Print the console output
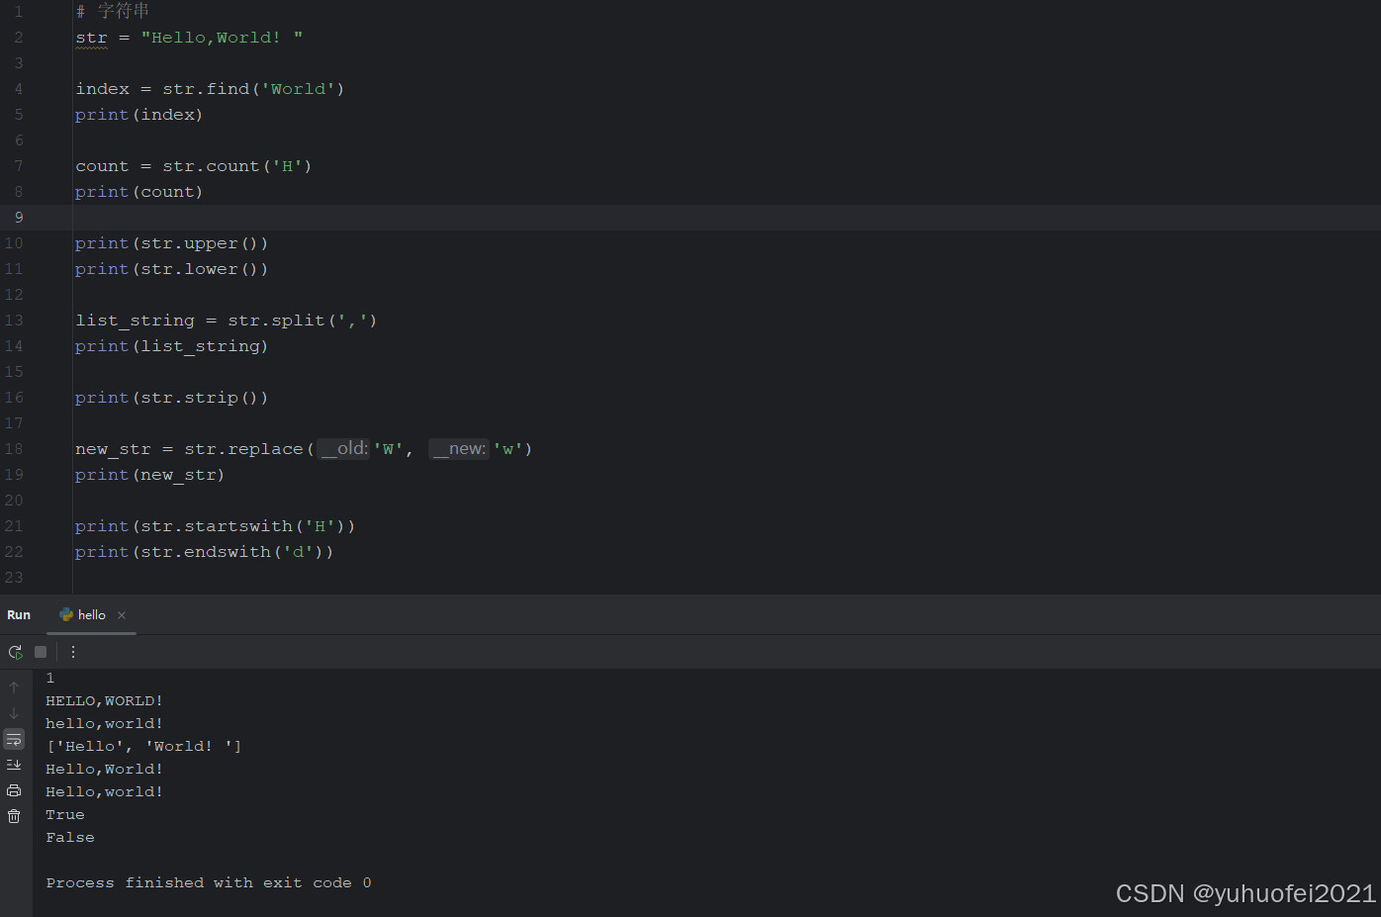This screenshot has height=917, width=1381. click(x=14, y=790)
